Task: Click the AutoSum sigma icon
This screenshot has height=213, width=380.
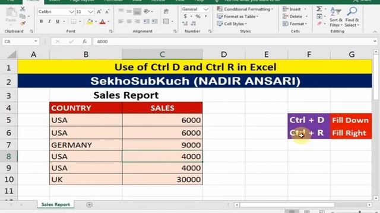Action: pos(319,9)
